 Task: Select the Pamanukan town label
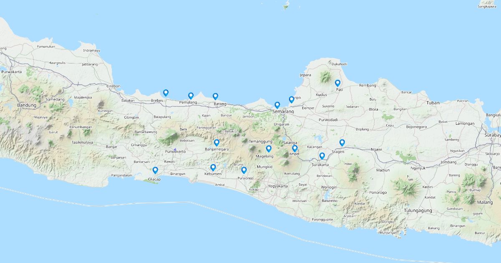click(46, 46)
